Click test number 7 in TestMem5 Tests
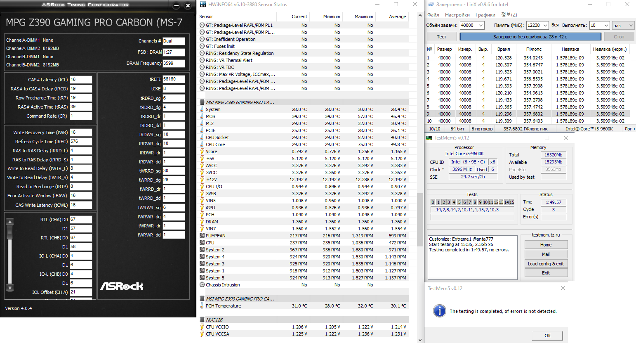The width and height of the screenshot is (636, 343). 469,202
